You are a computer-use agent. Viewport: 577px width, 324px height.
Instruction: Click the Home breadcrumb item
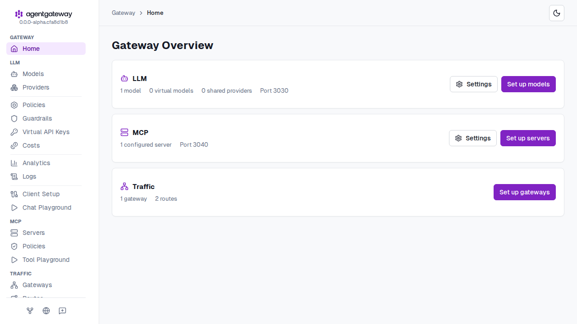[155, 13]
